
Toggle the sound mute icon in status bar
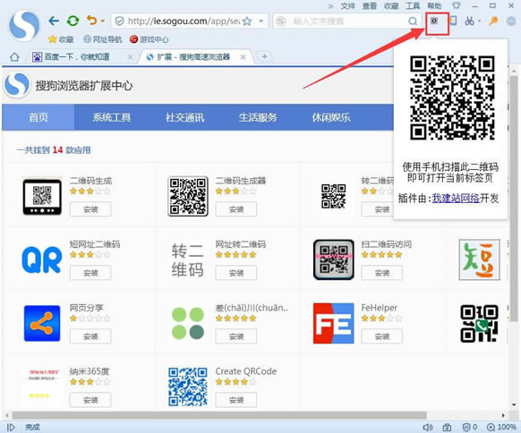[428, 427]
